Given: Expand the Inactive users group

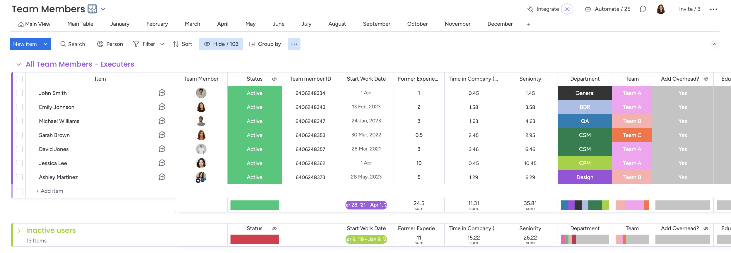Looking at the screenshot, I should [19, 231].
